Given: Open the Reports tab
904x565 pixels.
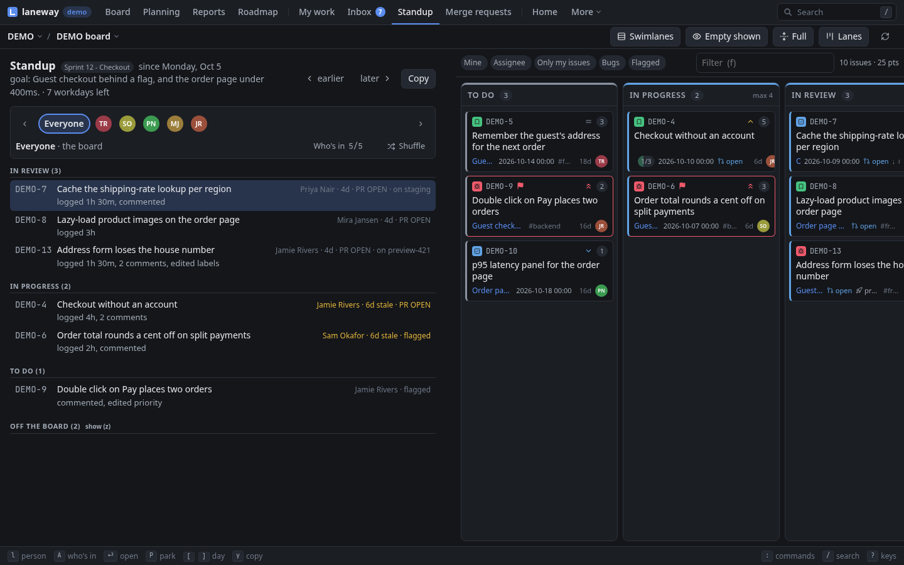Looking at the screenshot, I should (209, 12).
